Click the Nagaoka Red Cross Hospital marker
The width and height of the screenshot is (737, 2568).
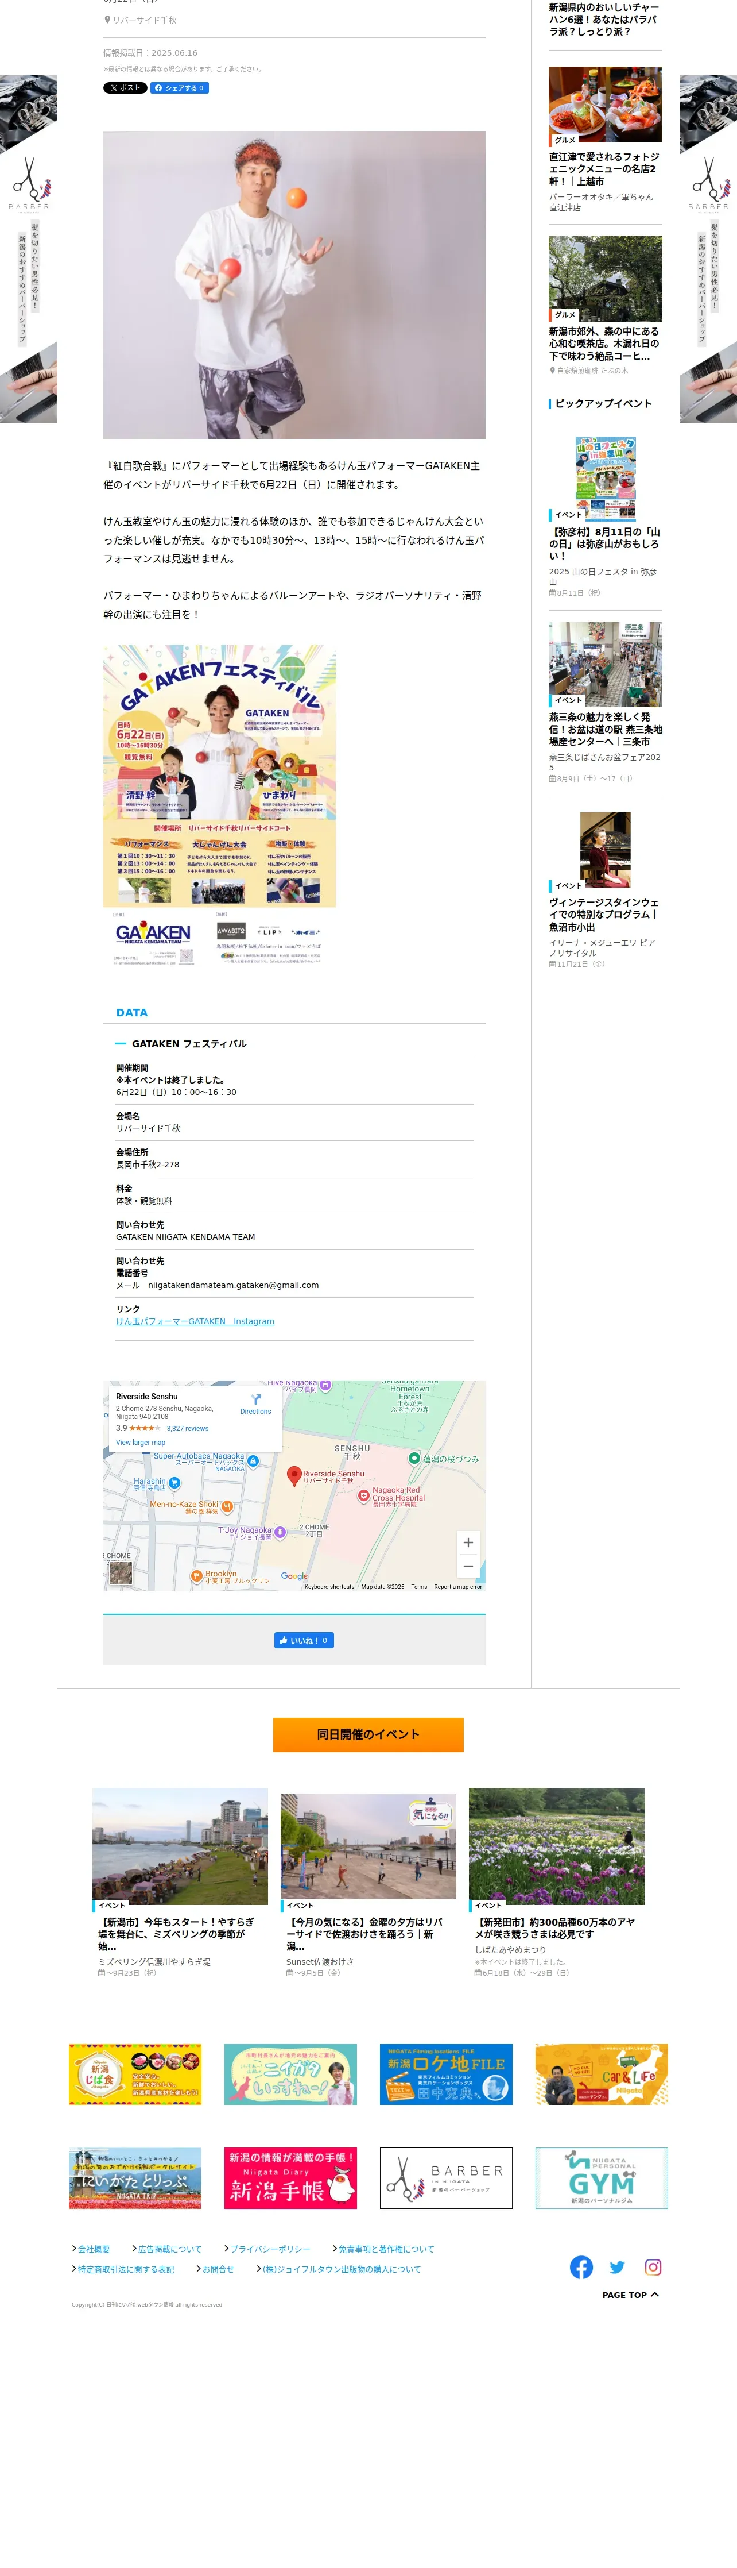pyautogui.click(x=363, y=1495)
